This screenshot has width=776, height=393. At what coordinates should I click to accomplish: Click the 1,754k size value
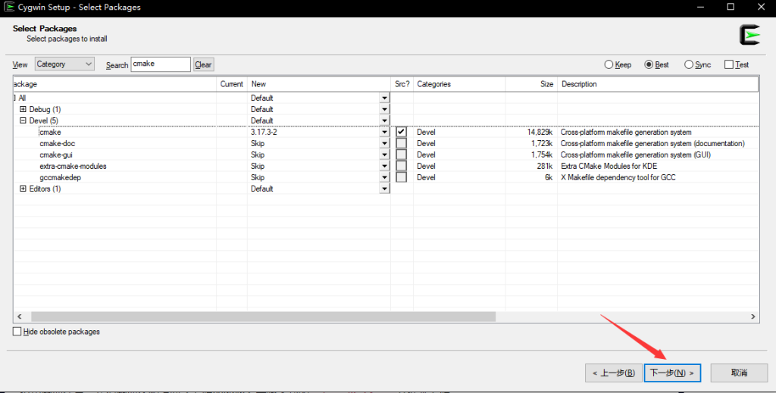(542, 154)
